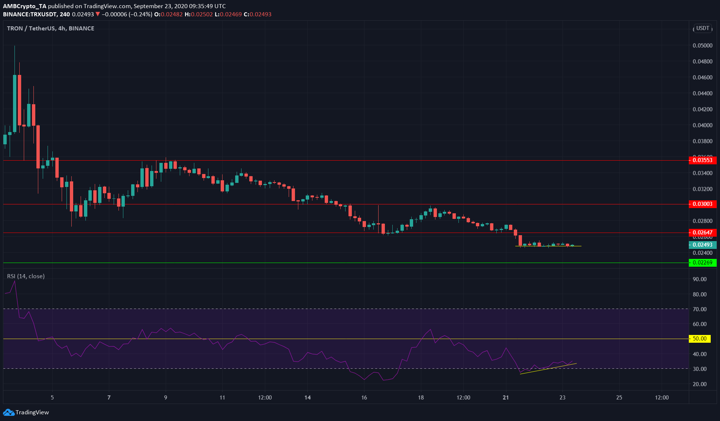Click the current price 0.02493 teal label
The image size is (720, 421).
[x=702, y=245]
